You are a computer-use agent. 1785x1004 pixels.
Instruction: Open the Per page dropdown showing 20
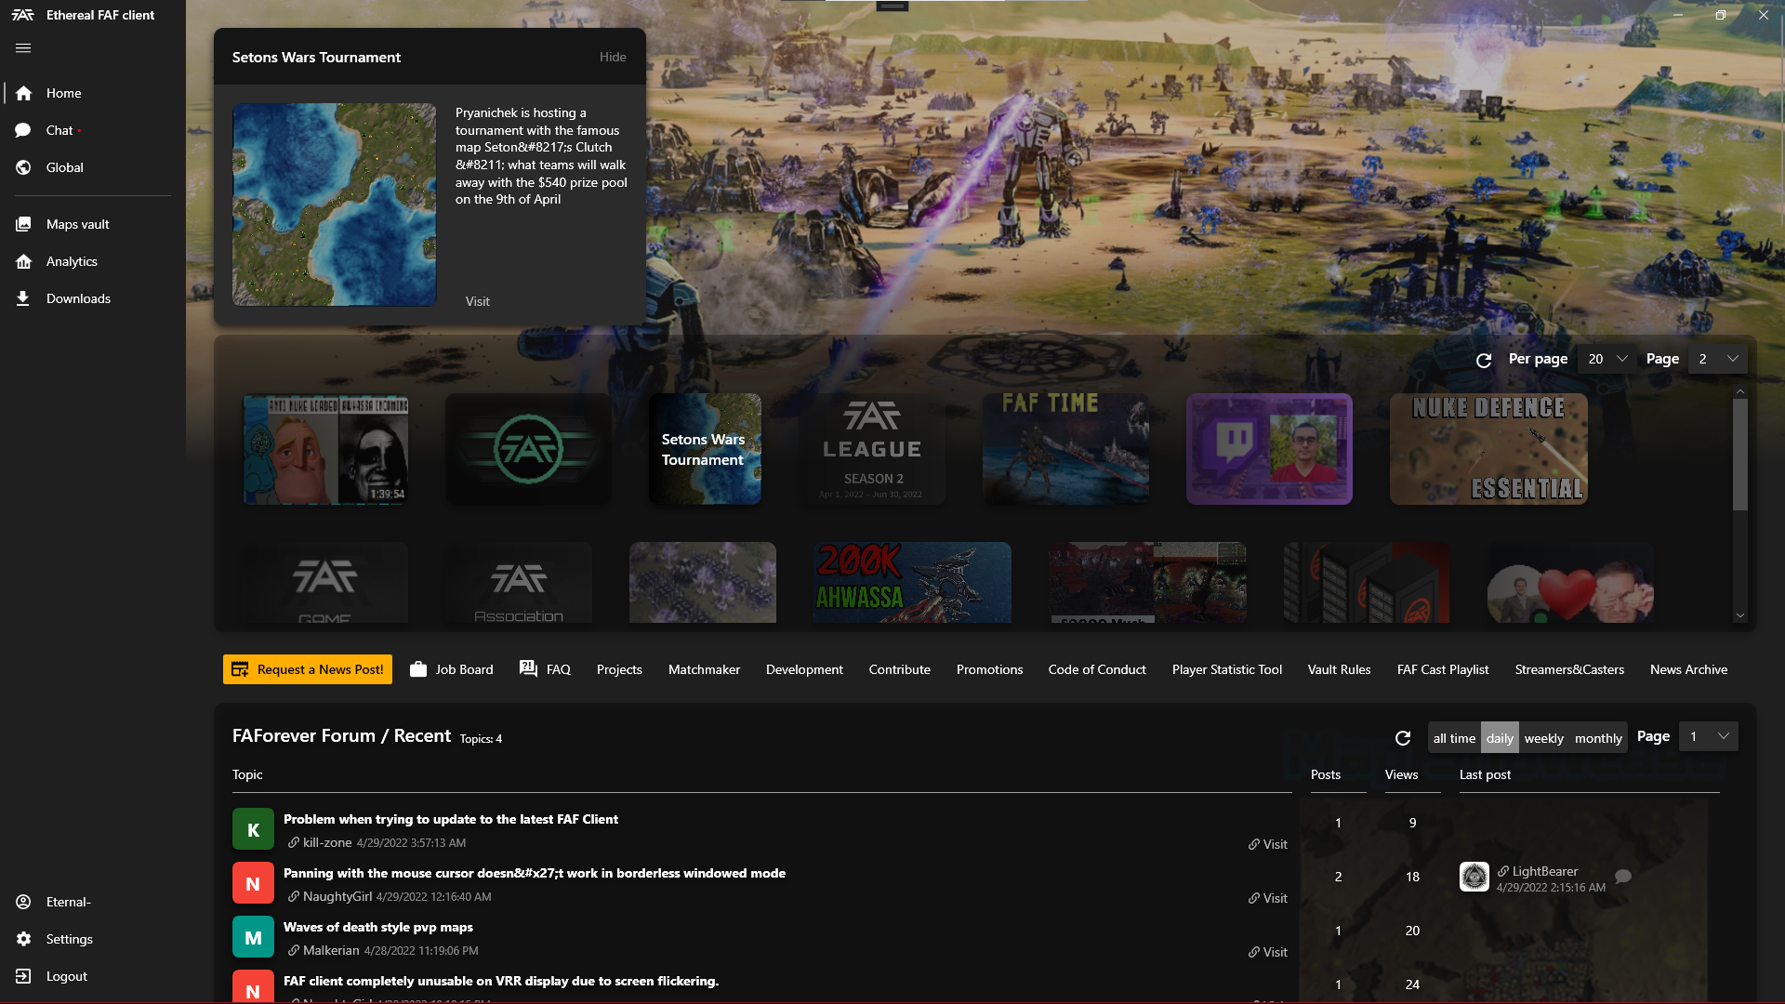click(x=1607, y=359)
